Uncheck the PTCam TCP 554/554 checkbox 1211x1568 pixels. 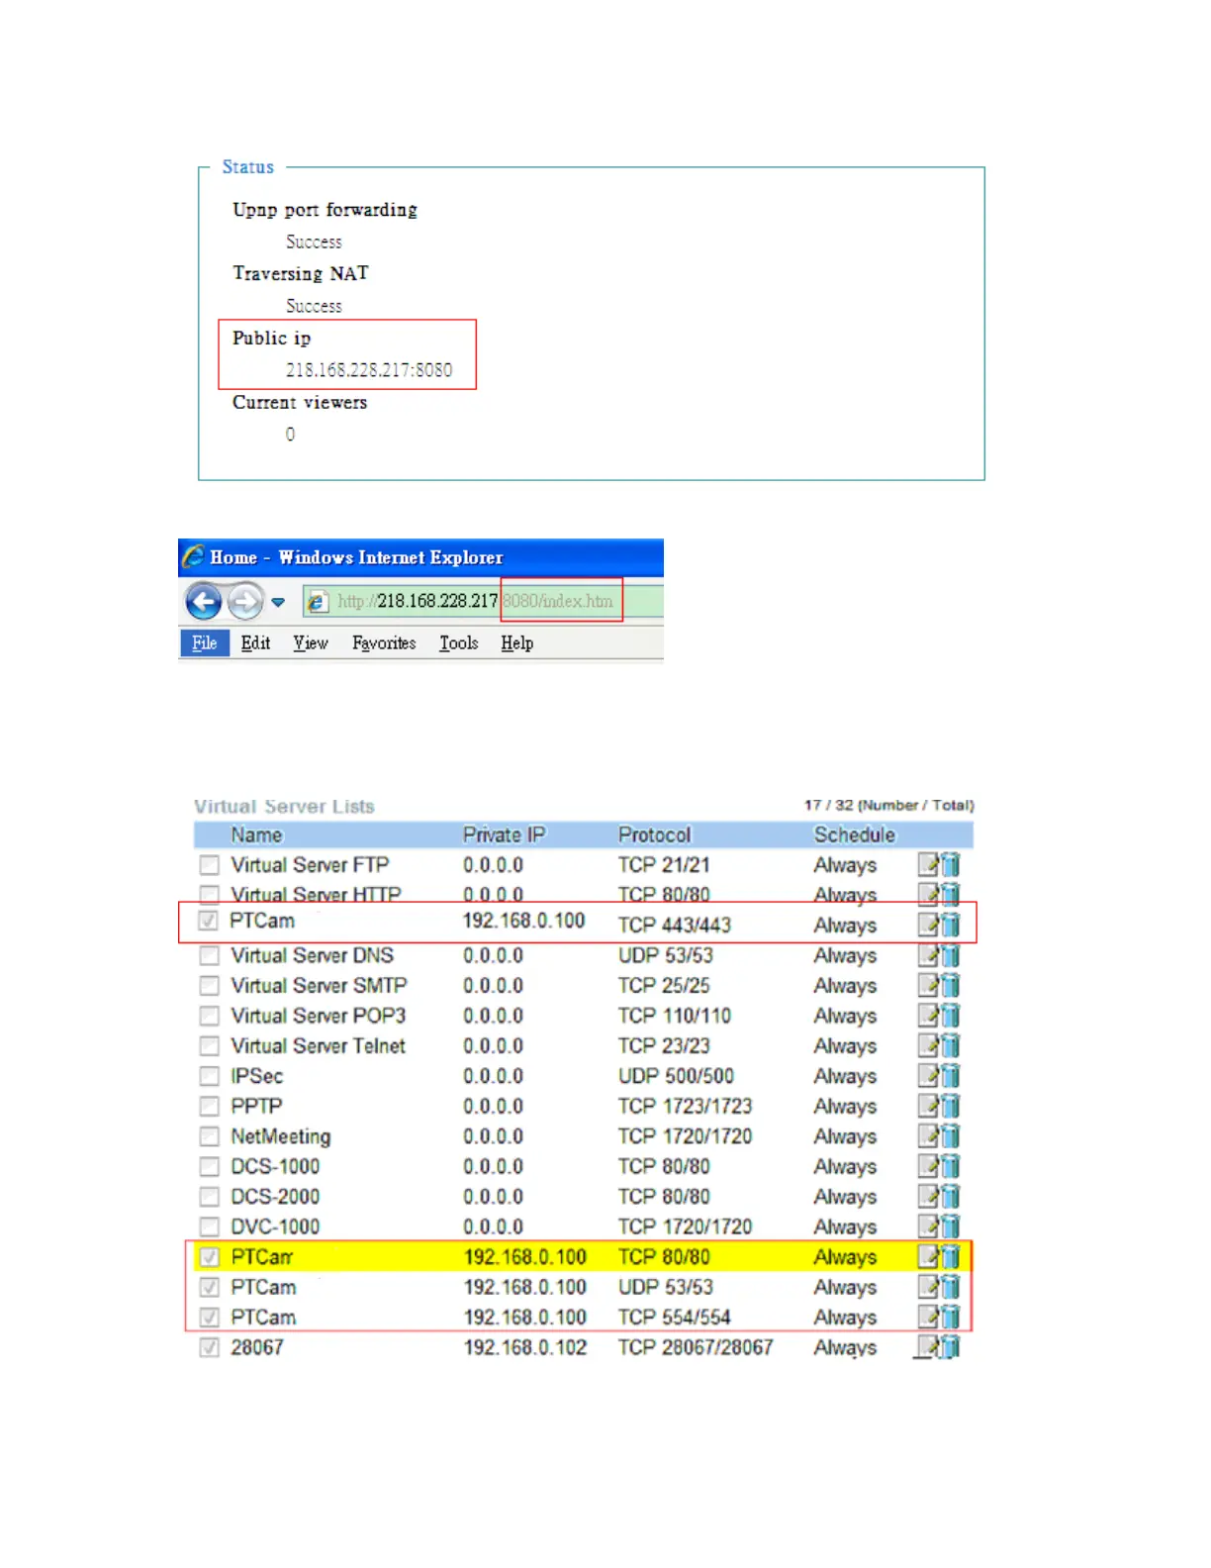(x=209, y=1318)
